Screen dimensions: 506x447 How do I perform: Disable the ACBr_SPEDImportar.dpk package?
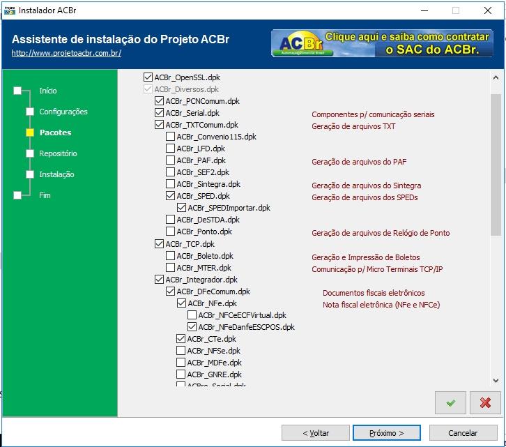pyautogui.click(x=181, y=208)
